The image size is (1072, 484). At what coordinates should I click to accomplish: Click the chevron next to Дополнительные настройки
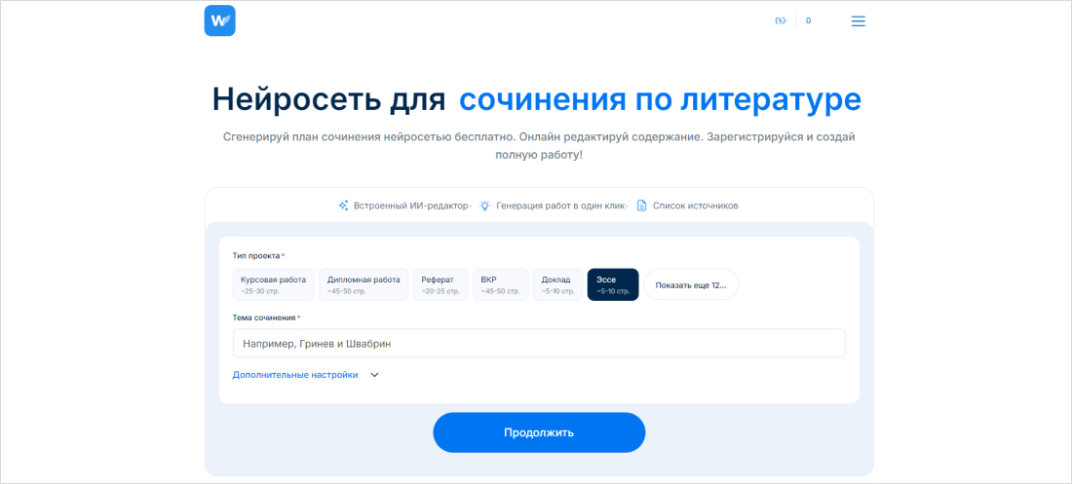coord(374,374)
